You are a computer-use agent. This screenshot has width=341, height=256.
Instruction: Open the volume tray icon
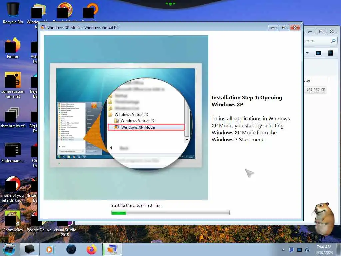click(307, 250)
